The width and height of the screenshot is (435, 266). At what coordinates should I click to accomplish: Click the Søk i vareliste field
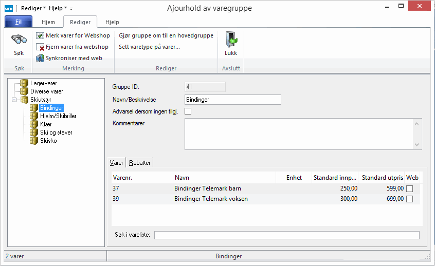click(286, 235)
